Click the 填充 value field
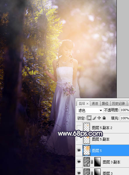 pos(124,118)
